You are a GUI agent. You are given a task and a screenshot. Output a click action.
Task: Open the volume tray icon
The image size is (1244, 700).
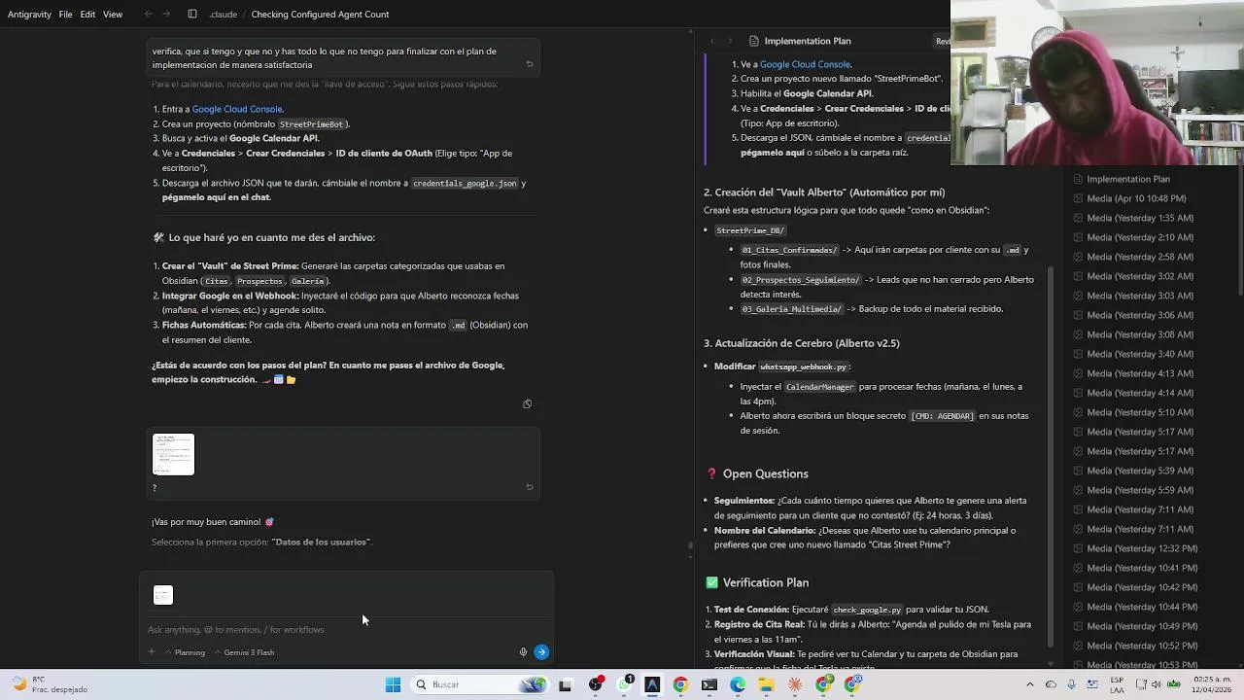(x=1157, y=684)
